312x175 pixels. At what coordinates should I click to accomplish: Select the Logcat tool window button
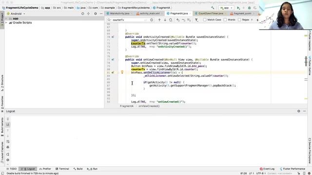pos(28,169)
